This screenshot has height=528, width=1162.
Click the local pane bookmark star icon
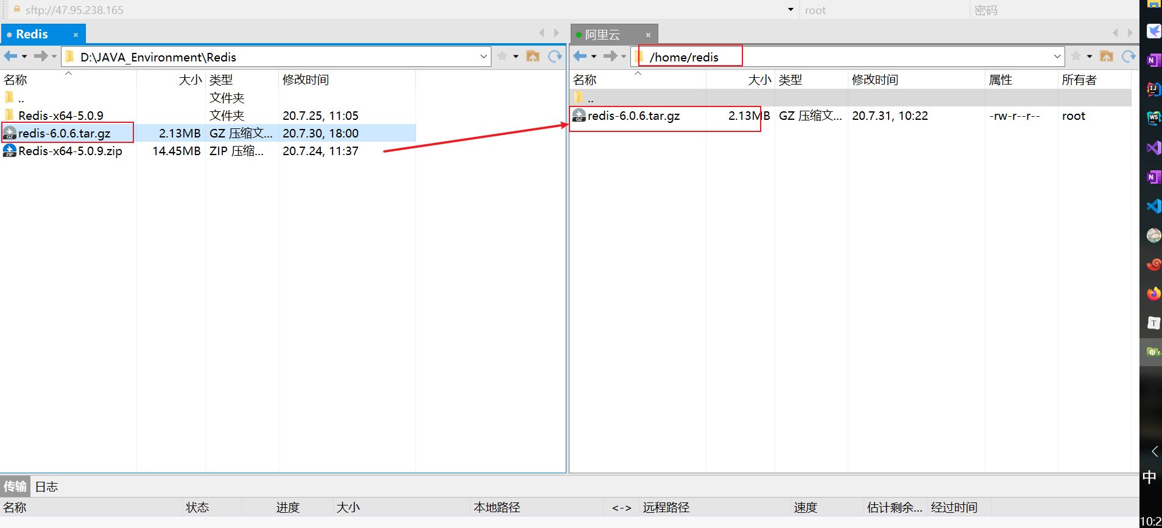point(502,57)
